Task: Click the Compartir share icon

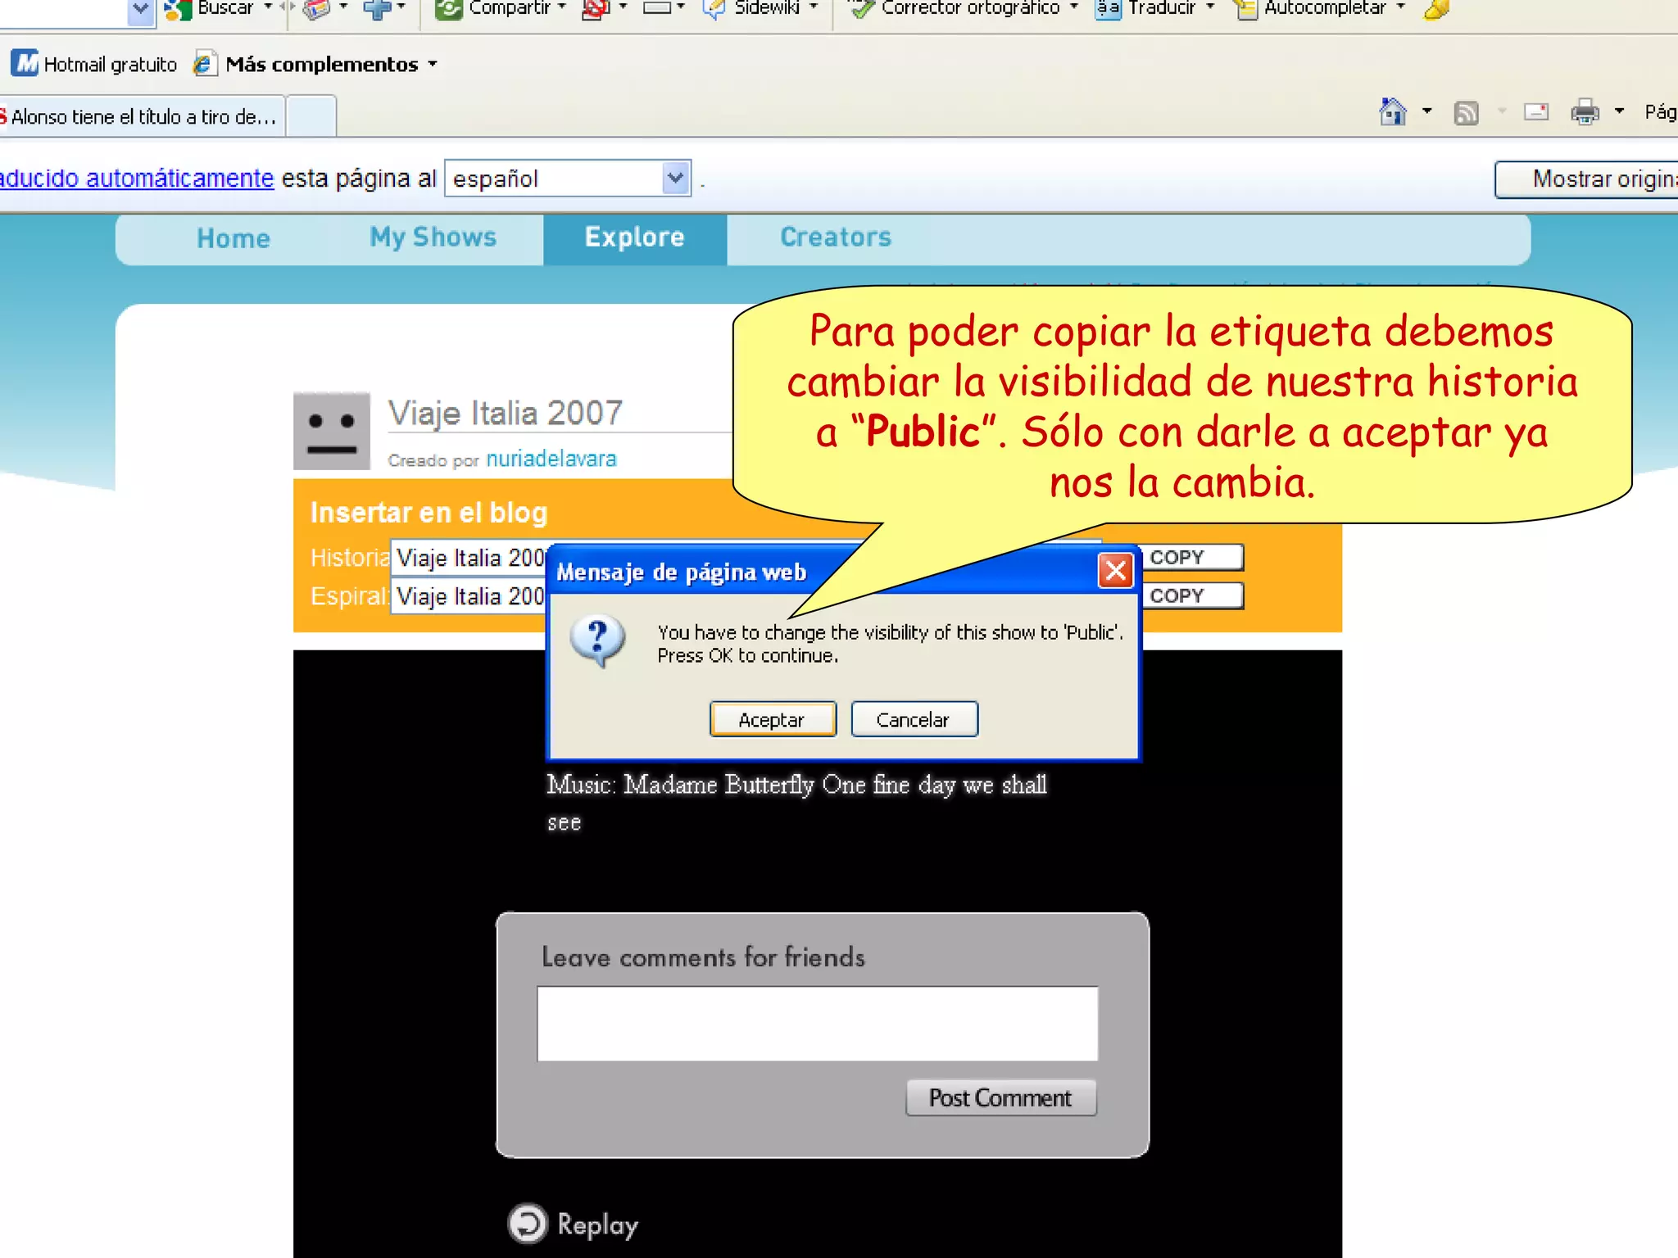Action: coord(448,8)
